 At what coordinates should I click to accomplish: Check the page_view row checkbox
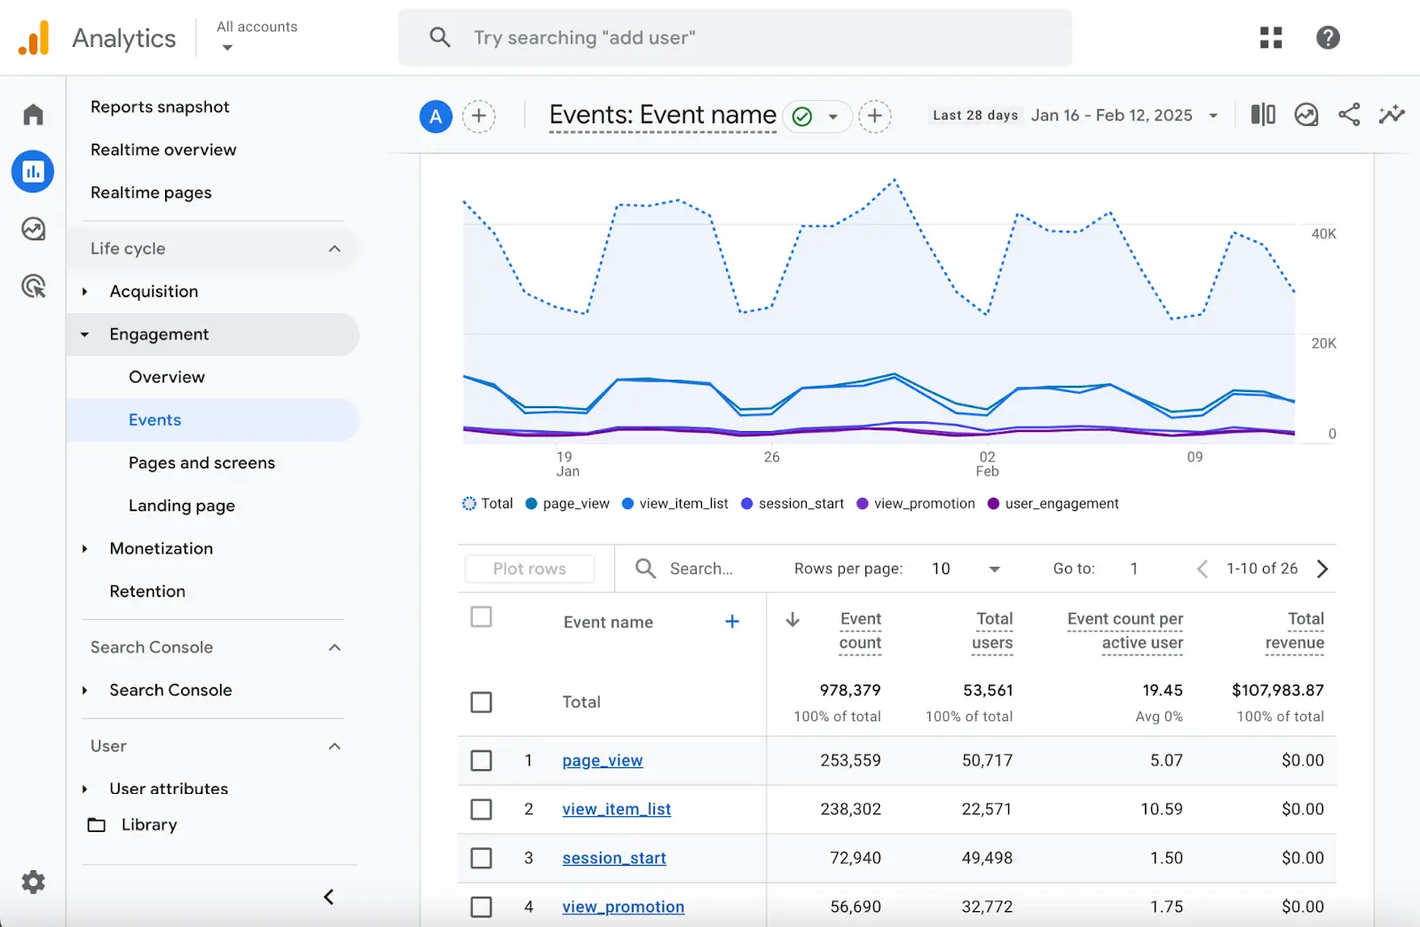[482, 760]
